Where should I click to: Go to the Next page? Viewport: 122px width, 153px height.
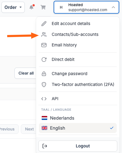click(29, 129)
